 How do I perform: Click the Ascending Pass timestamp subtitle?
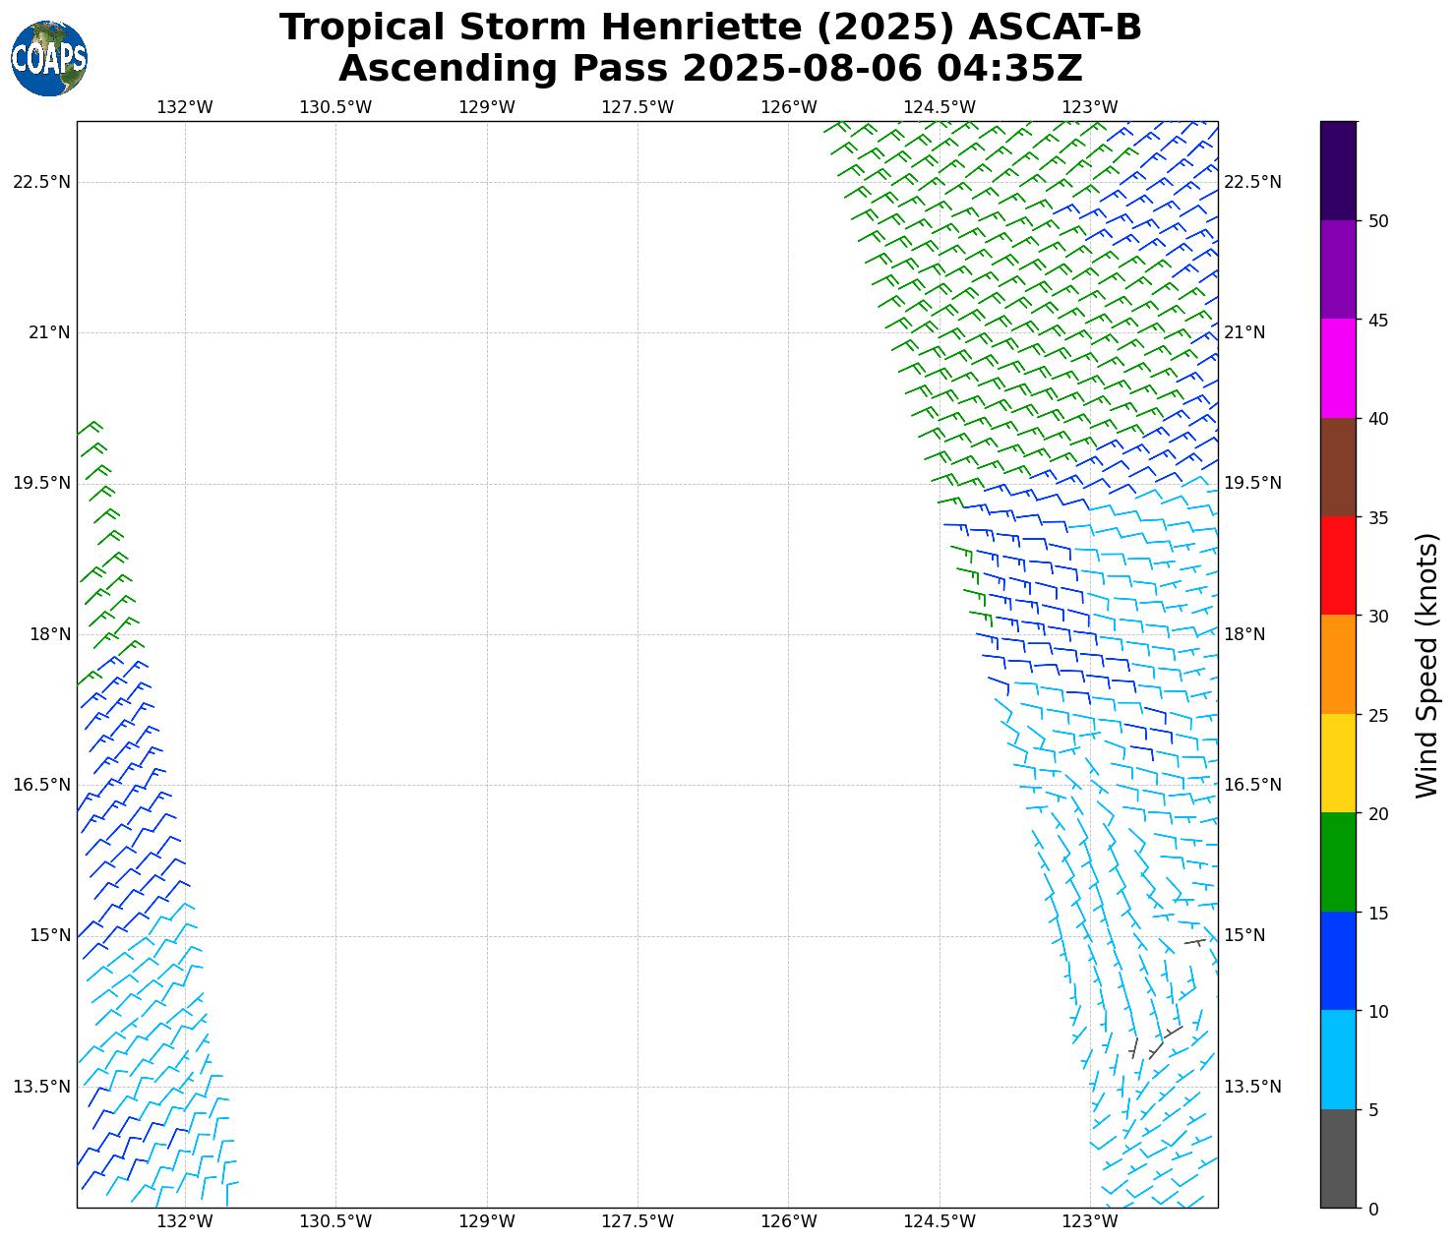click(x=710, y=69)
